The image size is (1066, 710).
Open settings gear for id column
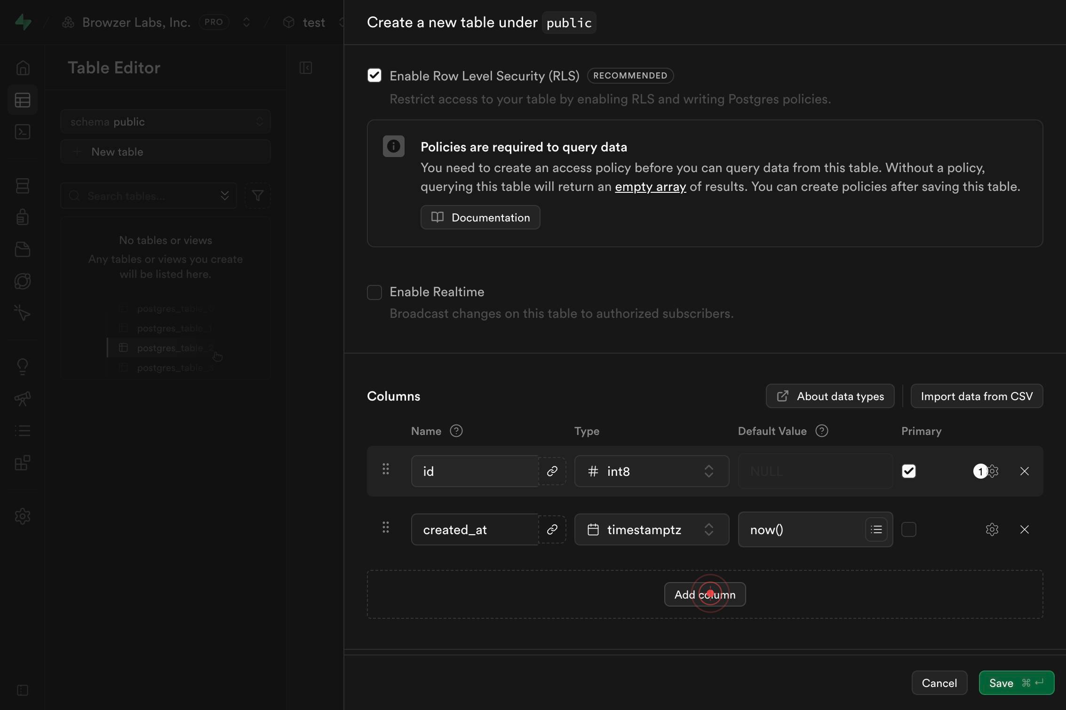click(x=992, y=471)
